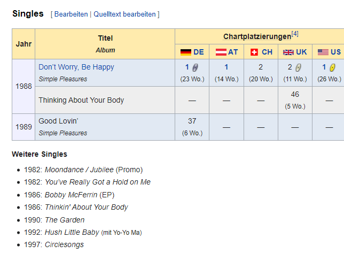Screen dimensions: 344x253
Task: Open the Quelltext bearbeiten link
Action: tap(124, 14)
